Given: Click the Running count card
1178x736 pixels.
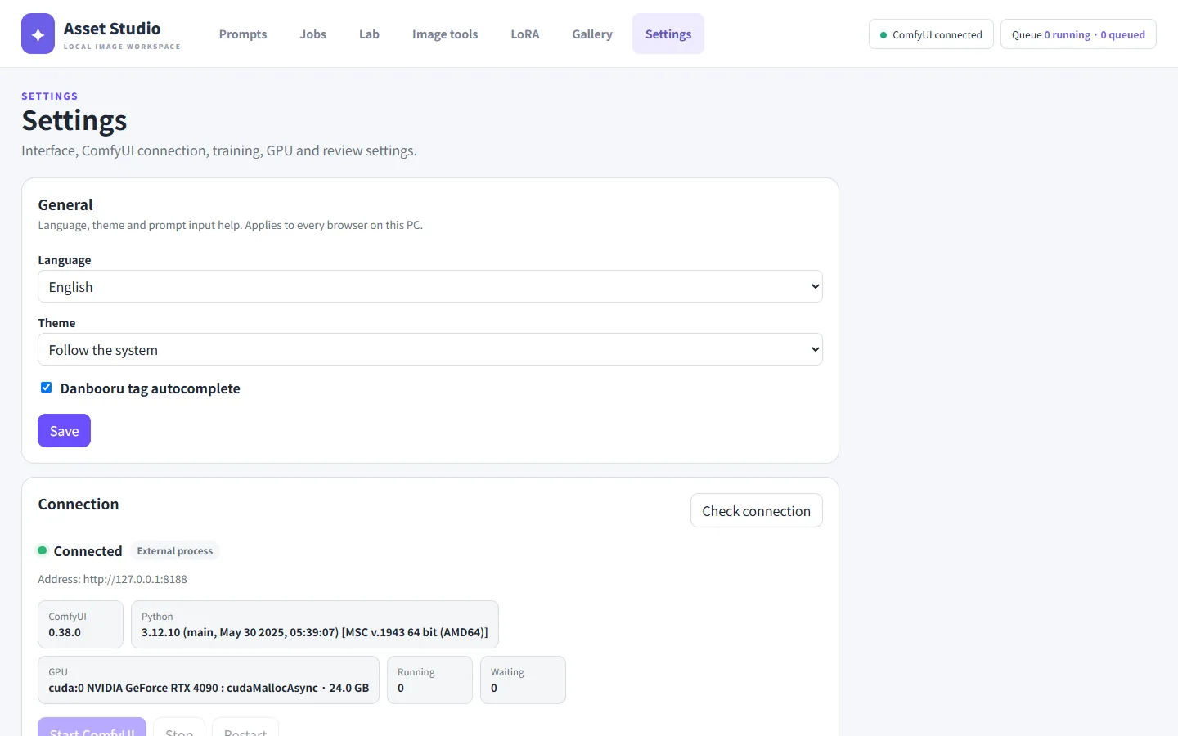Looking at the screenshot, I should (429, 680).
